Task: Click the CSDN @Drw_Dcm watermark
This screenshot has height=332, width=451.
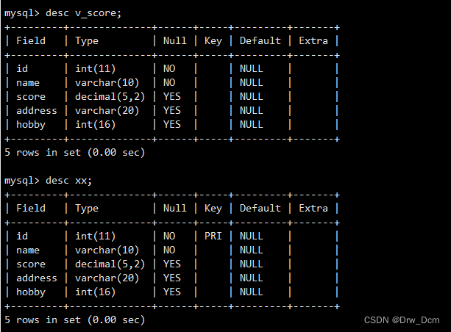Action: point(402,320)
